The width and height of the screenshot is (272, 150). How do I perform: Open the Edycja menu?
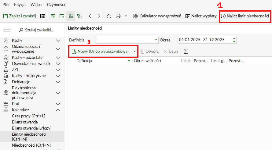20,5
